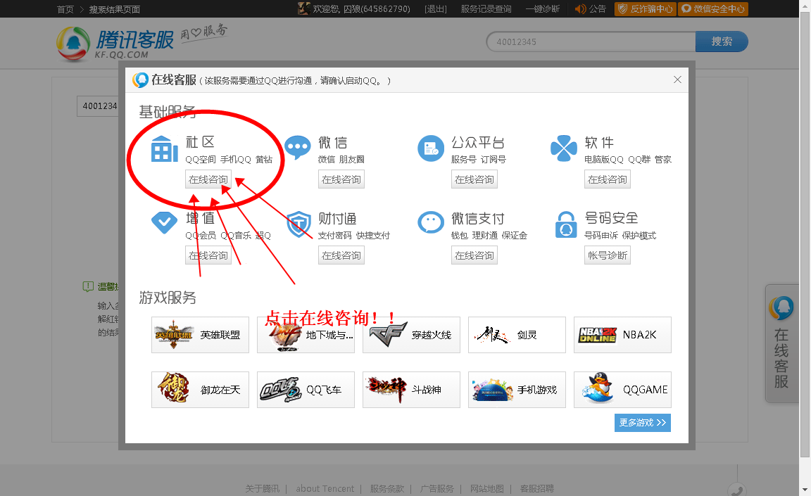The width and height of the screenshot is (811, 496).
Task: Click the page vertical scrollbar
Action: (805, 234)
